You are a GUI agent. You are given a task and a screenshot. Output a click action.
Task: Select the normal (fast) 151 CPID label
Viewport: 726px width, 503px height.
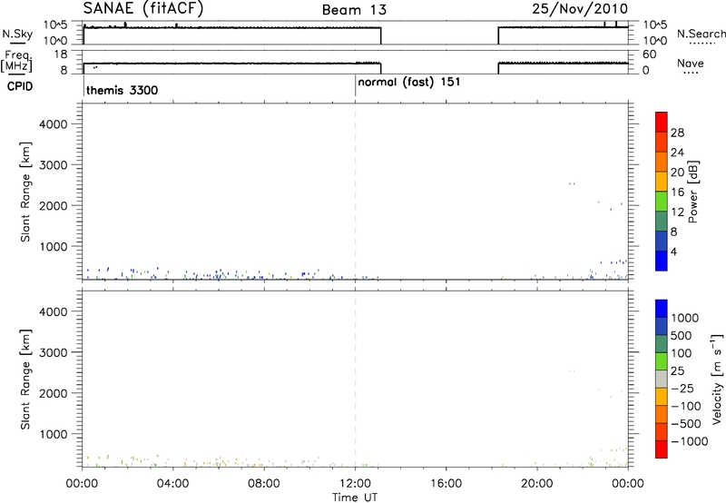409,82
